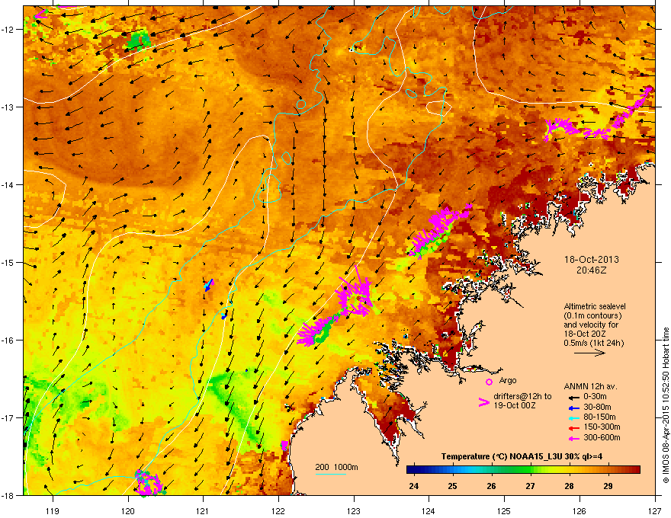Click the 'ANMN 12h av.' heading
Viewport: 671px width, 518px height.
590,386
